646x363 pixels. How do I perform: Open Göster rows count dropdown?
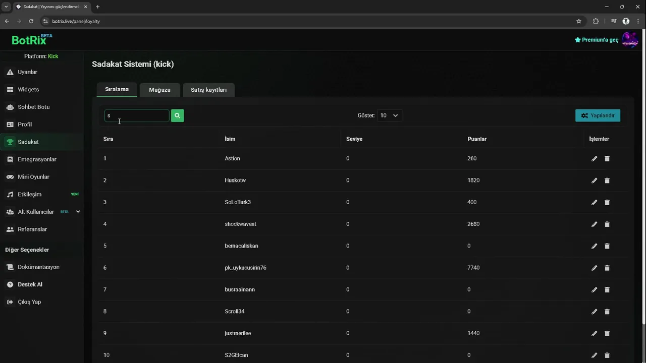point(389,115)
